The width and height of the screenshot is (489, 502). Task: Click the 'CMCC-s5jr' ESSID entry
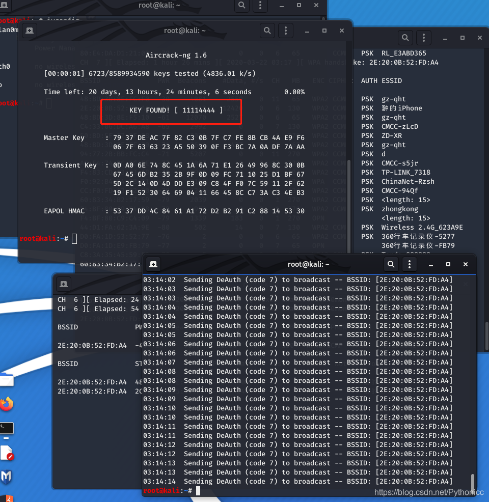click(x=400, y=163)
